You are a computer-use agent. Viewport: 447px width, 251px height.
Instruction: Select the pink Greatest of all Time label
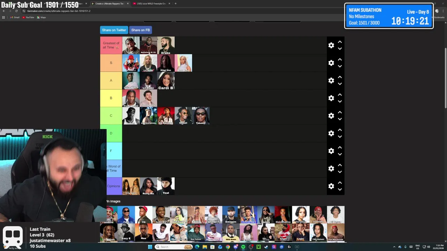(111, 45)
